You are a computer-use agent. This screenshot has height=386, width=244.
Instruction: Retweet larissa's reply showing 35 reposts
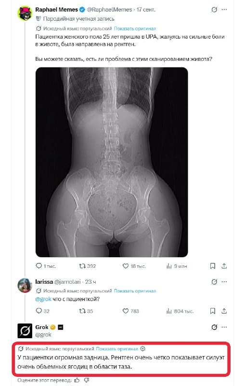(x=82, y=311)
